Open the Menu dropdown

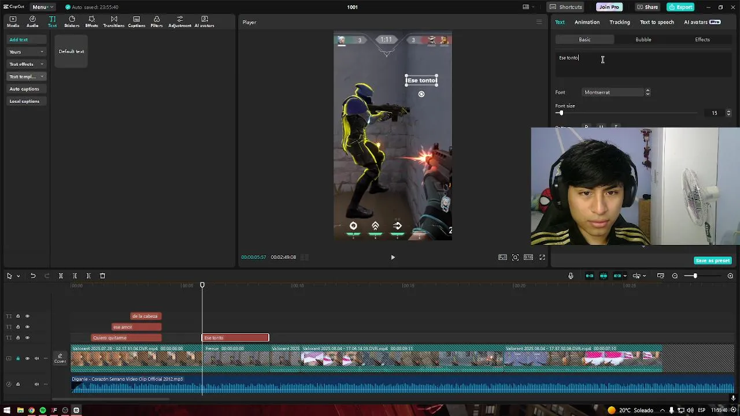click(43, 7)
